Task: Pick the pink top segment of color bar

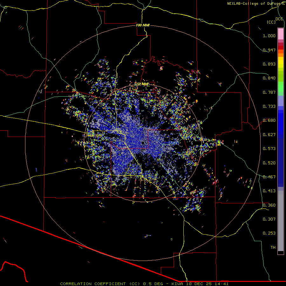Action: point(281,34)
